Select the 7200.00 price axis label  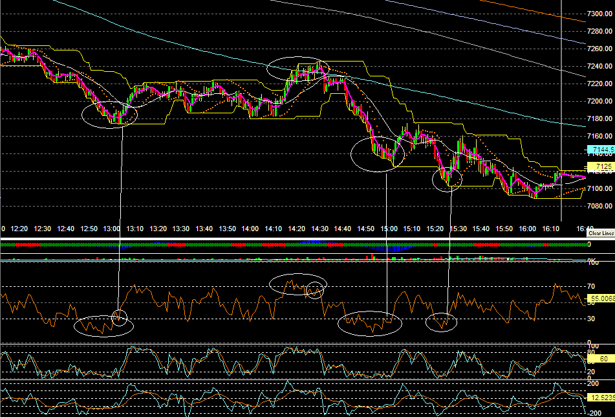click(x=599, y=101)
